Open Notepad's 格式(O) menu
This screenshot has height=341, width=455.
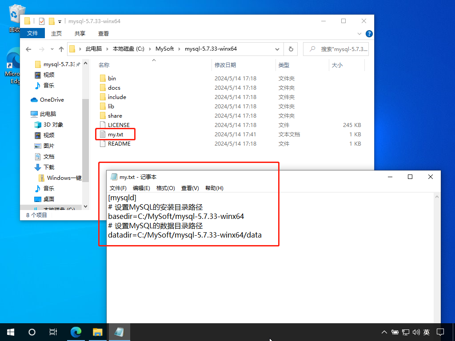pyautogui.click(x=165, y=188)
